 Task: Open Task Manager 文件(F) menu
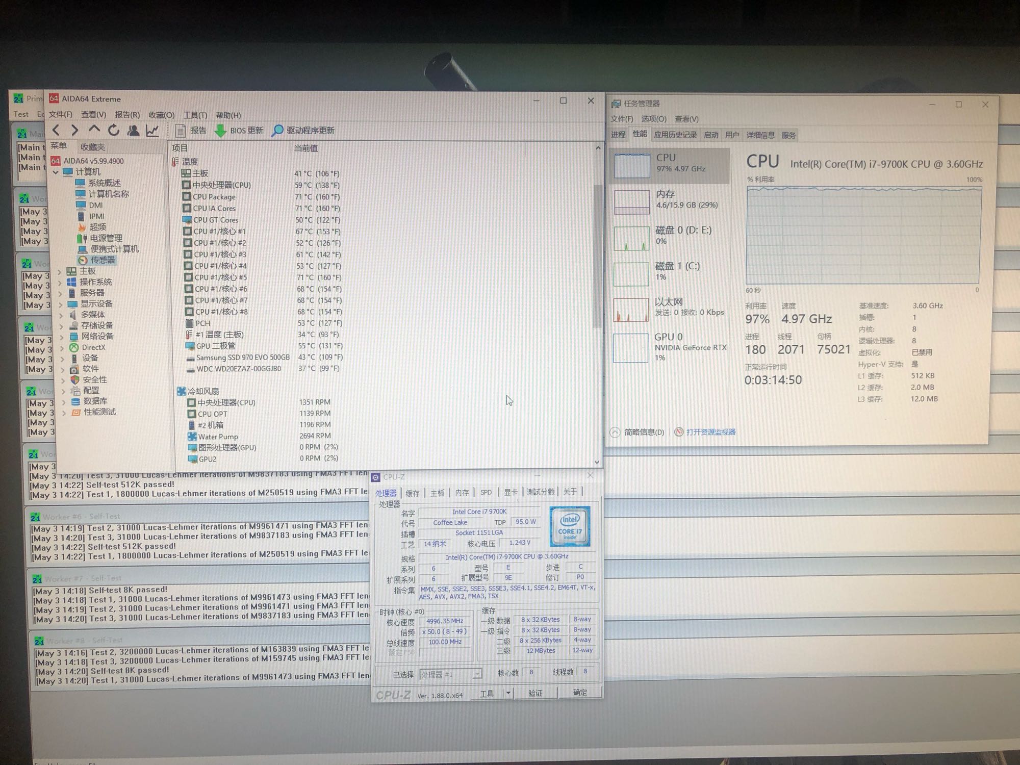point(622,119)
